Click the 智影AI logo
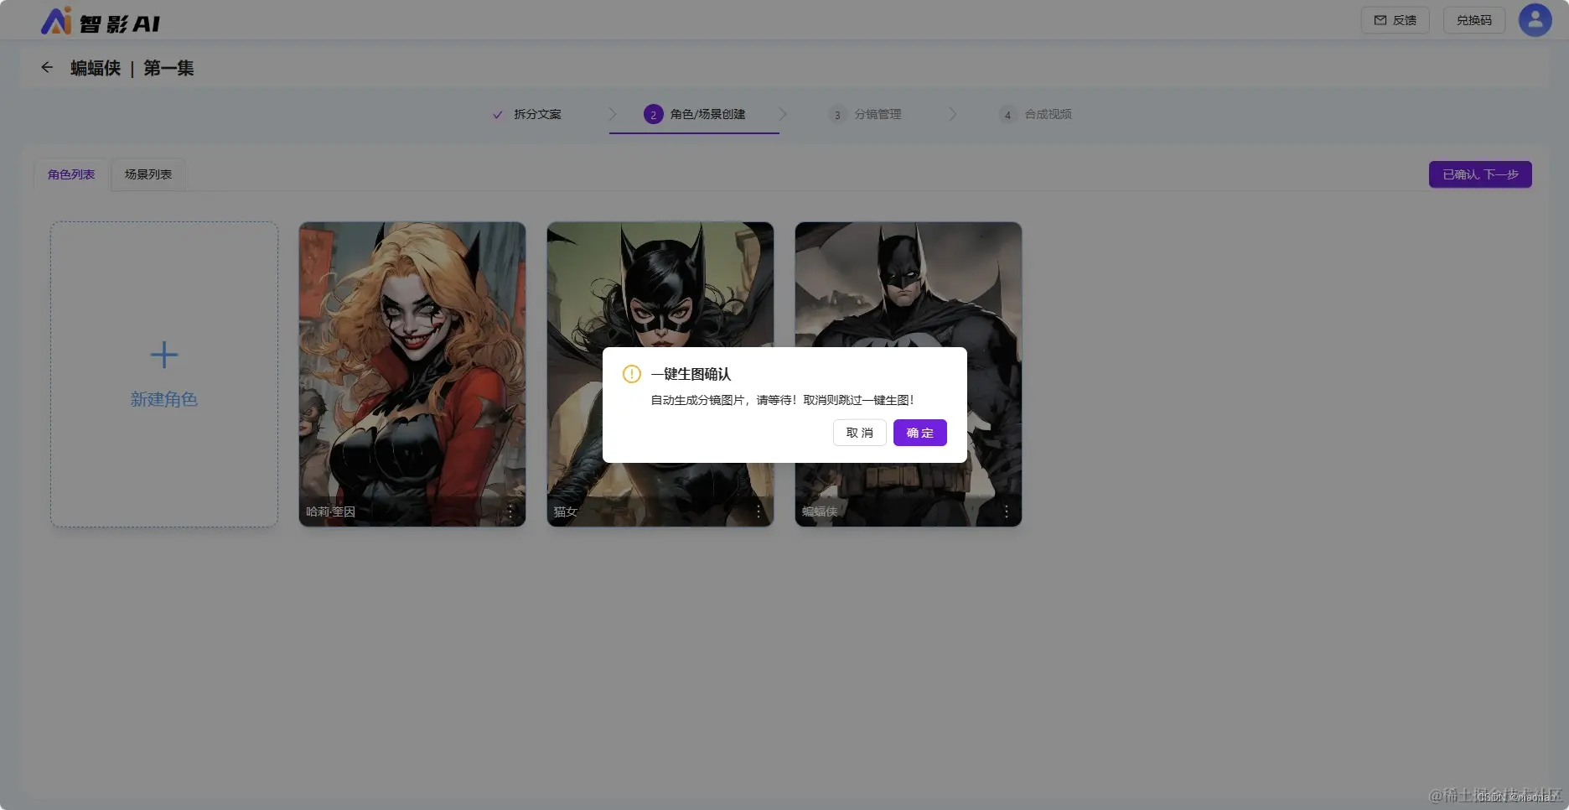Screen dimensions: 1569x810 pos(101,21)
